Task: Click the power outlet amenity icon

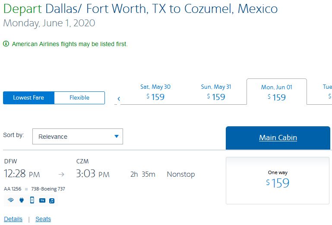Action: click(21, 200)
